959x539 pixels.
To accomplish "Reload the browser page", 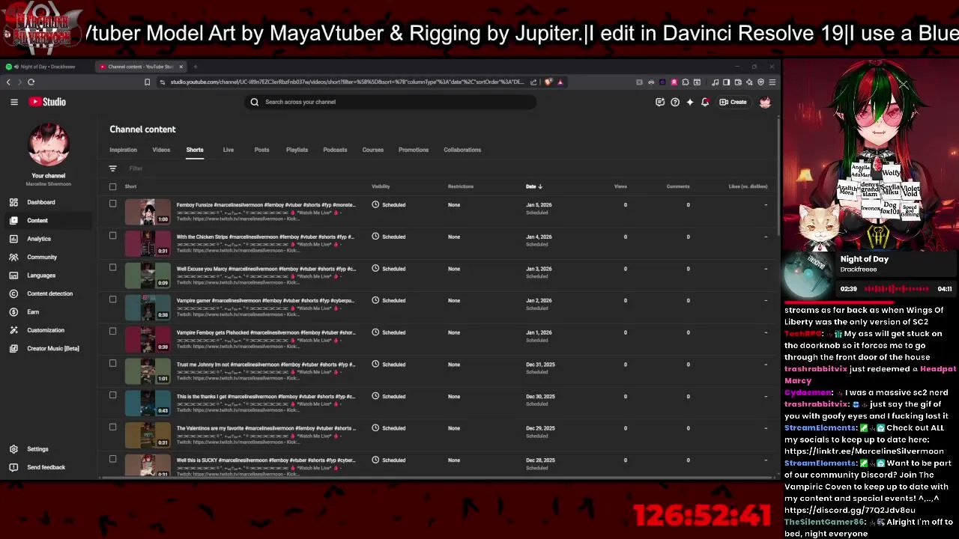I will coord(31,82).
